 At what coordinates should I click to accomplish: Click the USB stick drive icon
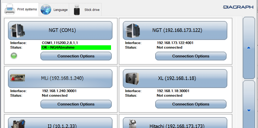(77, 10)
